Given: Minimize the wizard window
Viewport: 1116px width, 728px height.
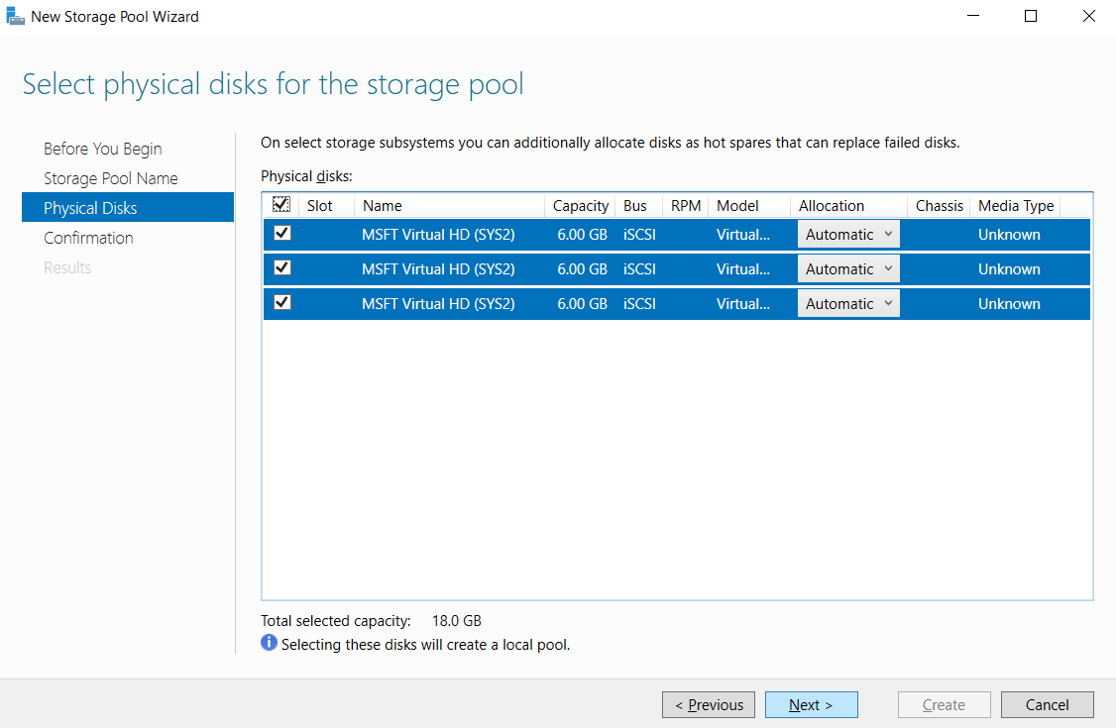Looking at the screenshot, I should coord(973,16).
